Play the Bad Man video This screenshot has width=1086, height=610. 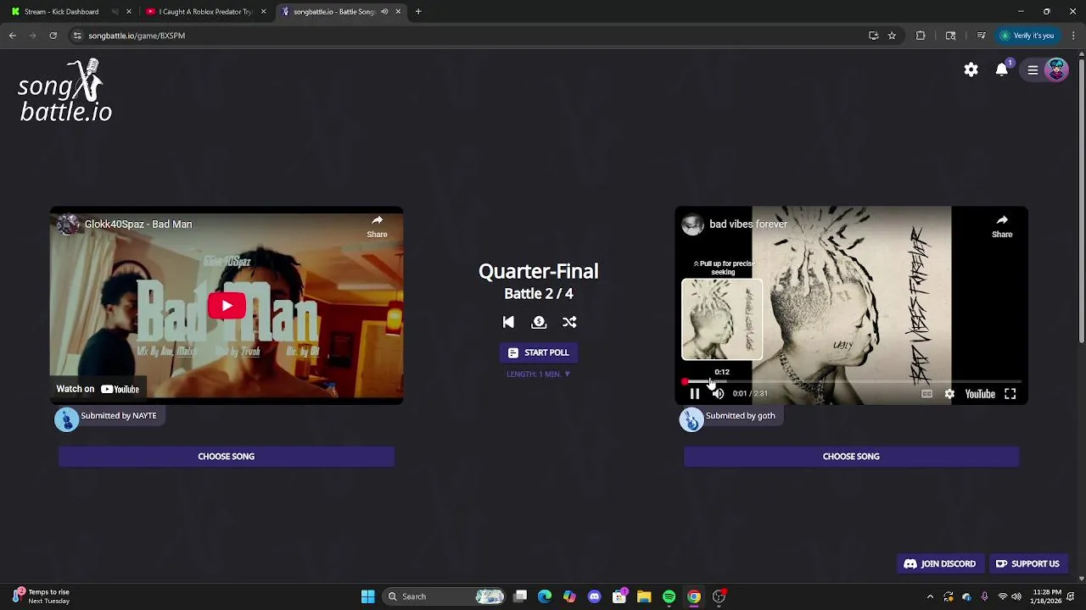(227, 306)
